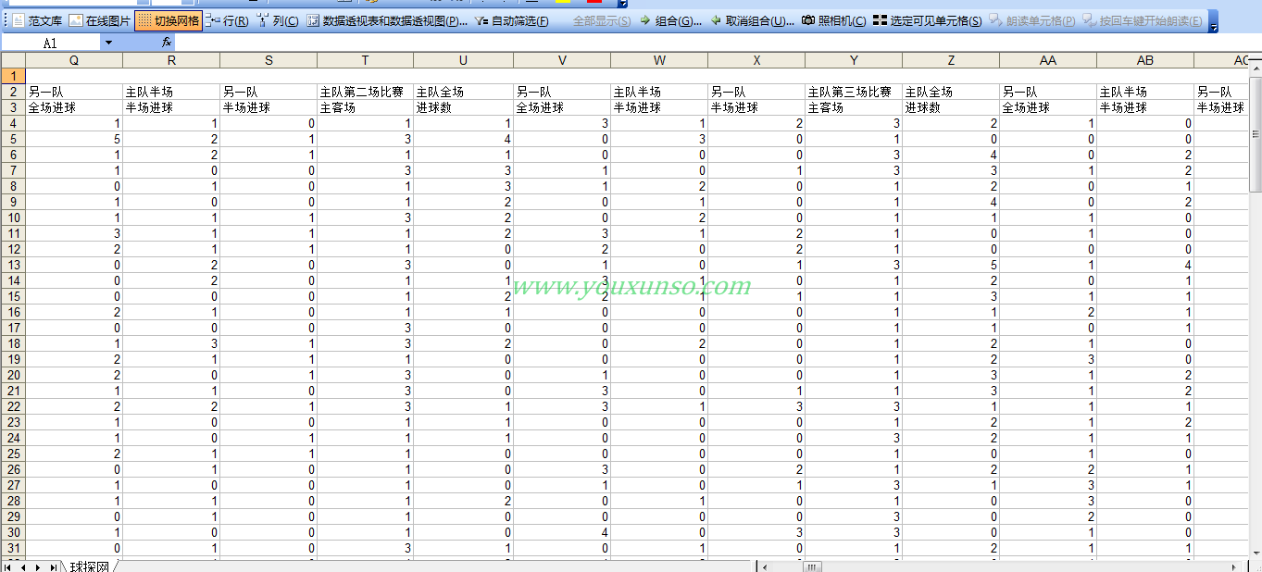This screenshot has height=572, width=1262.
Task: Click 取消组合(U) ungroup button
Action: click(x=752, y=20)
